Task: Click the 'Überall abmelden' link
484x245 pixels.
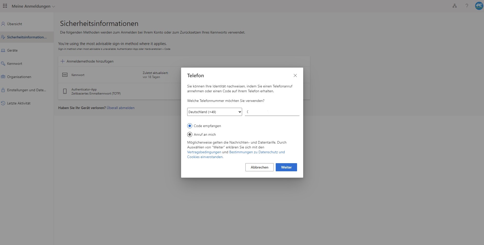Action: [121, 108]
